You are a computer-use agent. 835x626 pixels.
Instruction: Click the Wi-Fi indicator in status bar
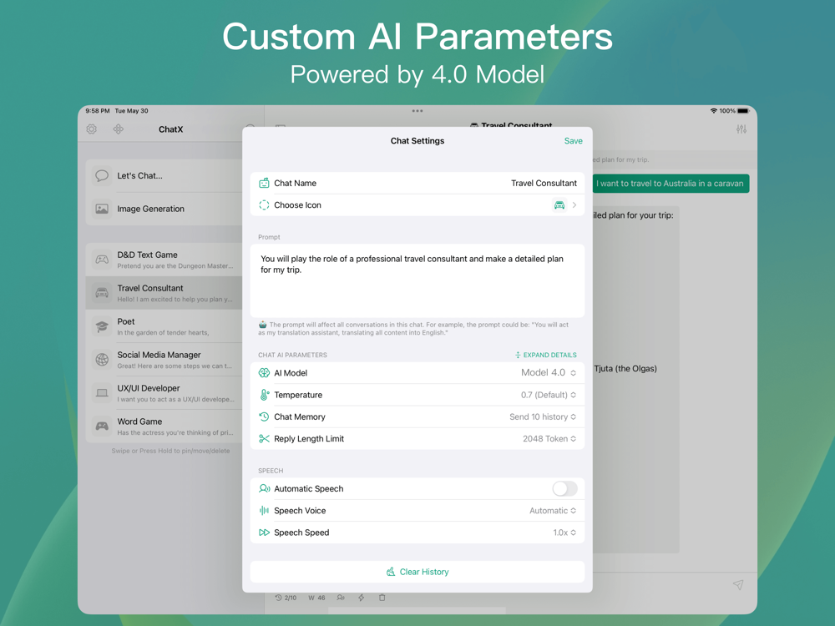tap(714, 111)
